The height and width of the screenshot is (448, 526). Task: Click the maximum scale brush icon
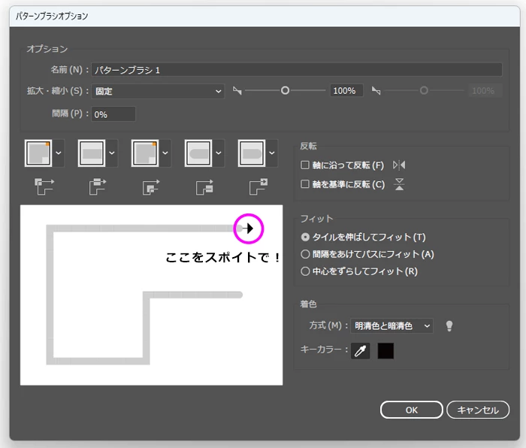pyautogui.click(x=376, y=91)
